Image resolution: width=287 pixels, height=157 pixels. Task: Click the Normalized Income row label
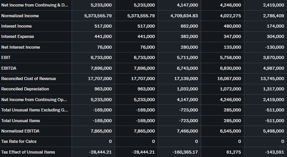click(20, 16)
